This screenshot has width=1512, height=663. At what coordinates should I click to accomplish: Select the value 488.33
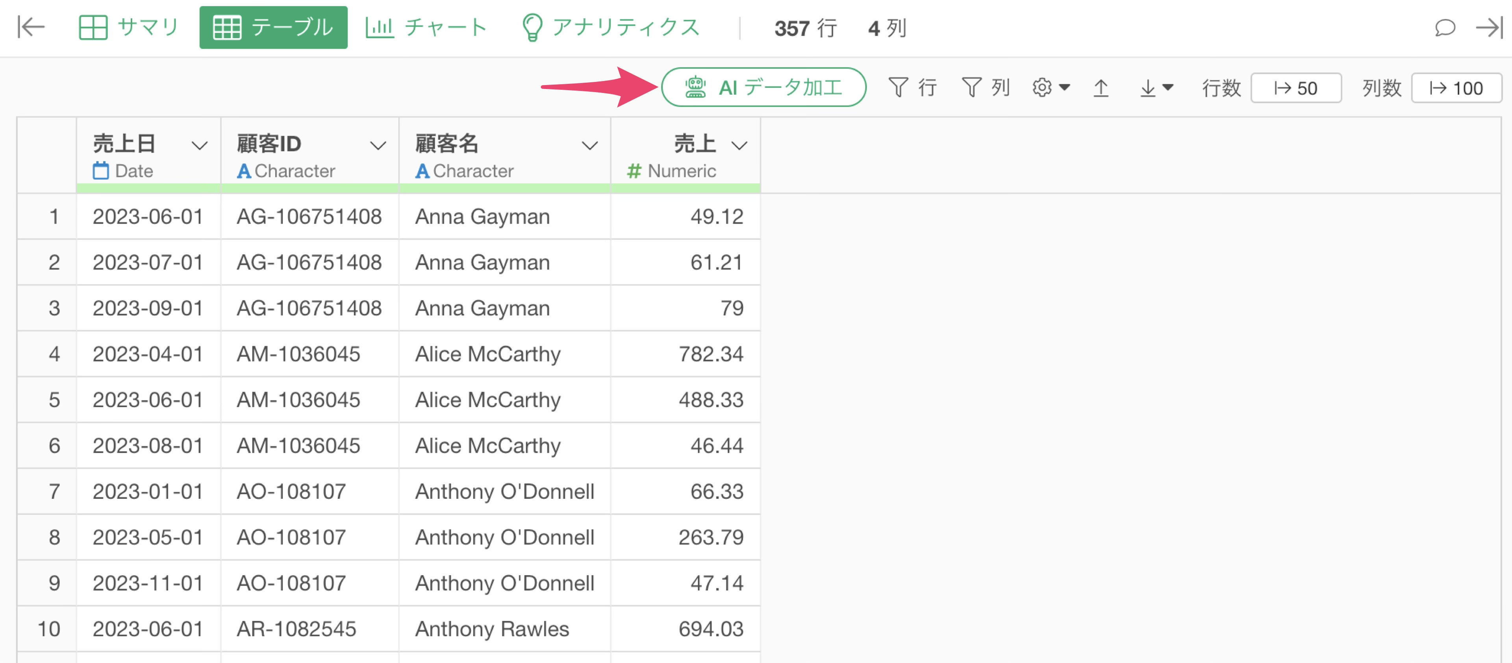point(686,400)
